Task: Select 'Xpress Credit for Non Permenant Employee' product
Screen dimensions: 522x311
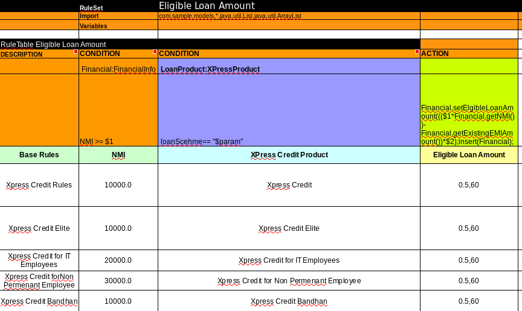Action: click(289, 281)
